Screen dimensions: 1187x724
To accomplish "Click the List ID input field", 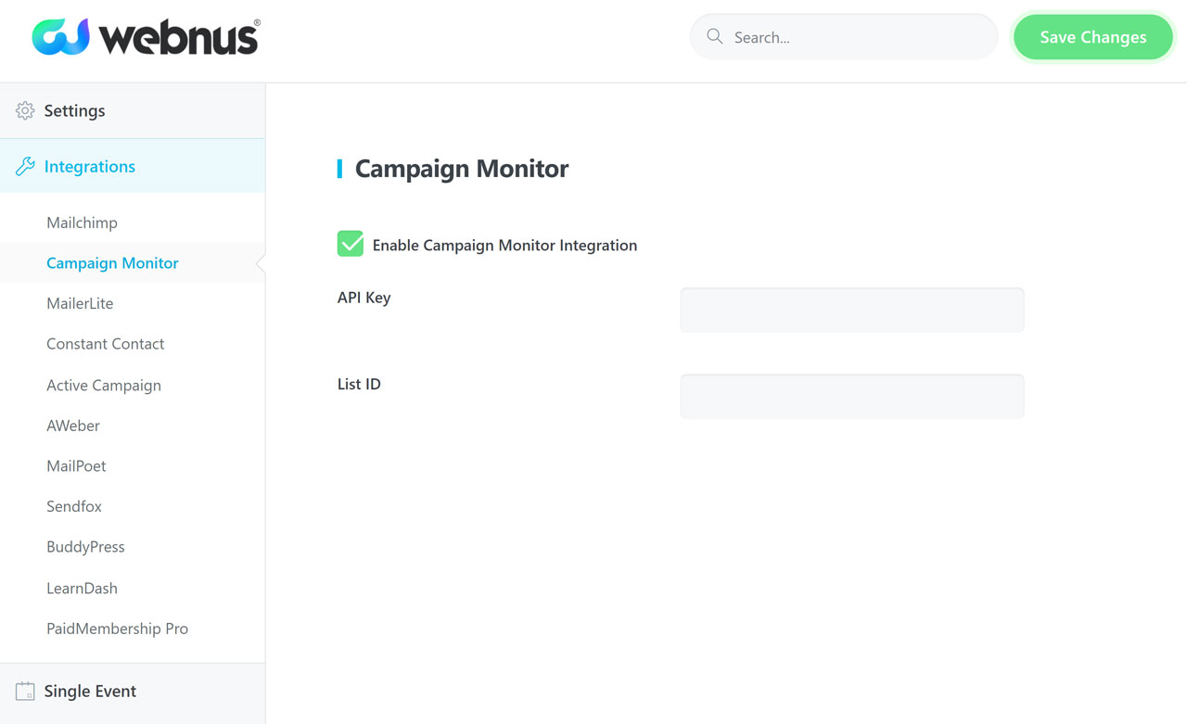I will pos(852,396).
